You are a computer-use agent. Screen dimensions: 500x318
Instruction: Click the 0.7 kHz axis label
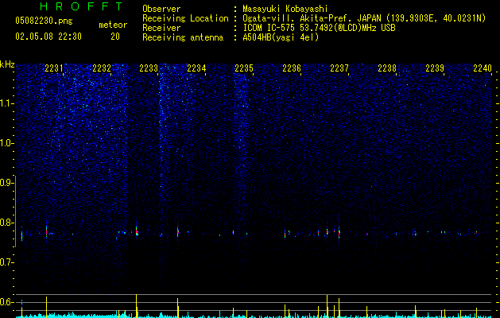click(x=7, y=262)
